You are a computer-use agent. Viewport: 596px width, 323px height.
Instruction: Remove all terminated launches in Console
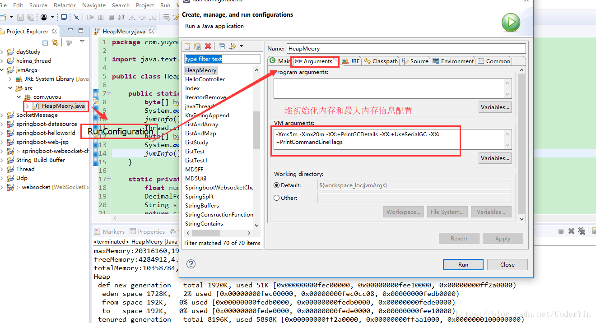click(582, 231)
